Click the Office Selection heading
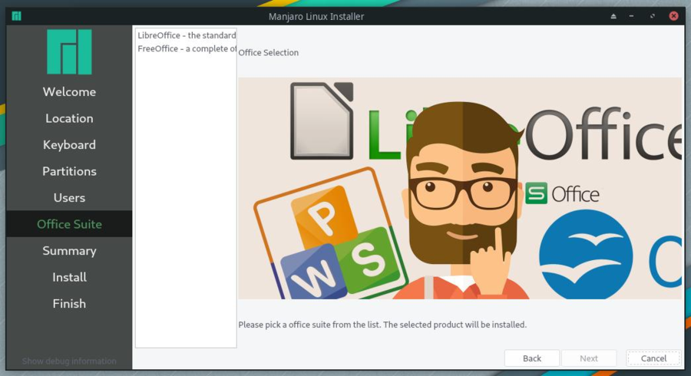 pos(269,52)
